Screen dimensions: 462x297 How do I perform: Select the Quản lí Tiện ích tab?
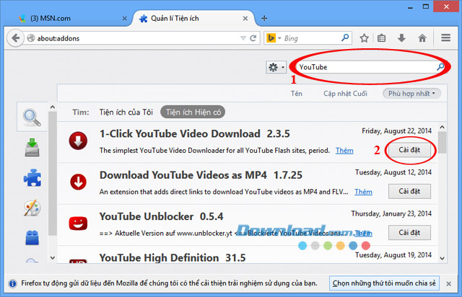coord(194,18)
